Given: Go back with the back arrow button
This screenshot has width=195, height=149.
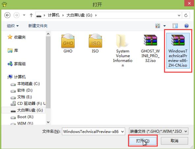Looking at the screenshot, I should pyautogui.click(x=7, y=15).
